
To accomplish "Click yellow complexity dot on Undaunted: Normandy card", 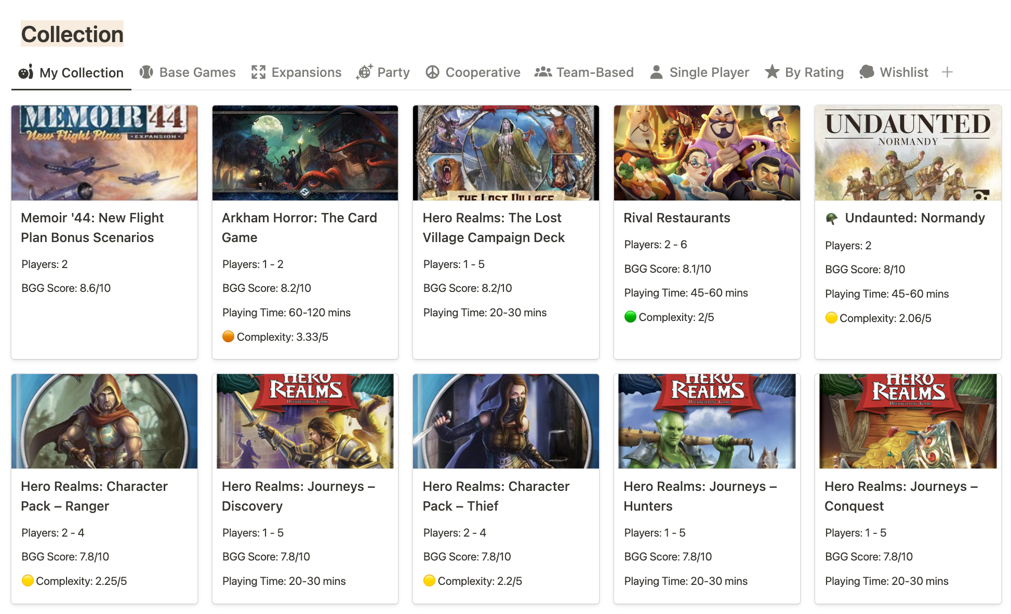I will [x=831, y=318].
